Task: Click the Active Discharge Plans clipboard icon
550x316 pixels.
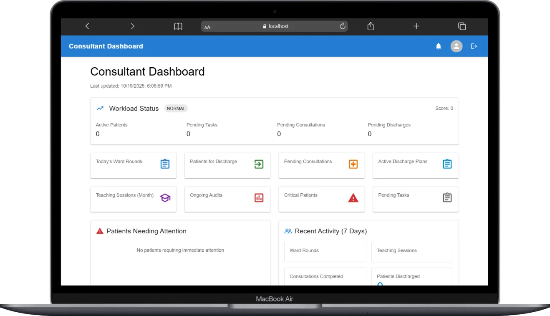Action: tap(447, 164)
